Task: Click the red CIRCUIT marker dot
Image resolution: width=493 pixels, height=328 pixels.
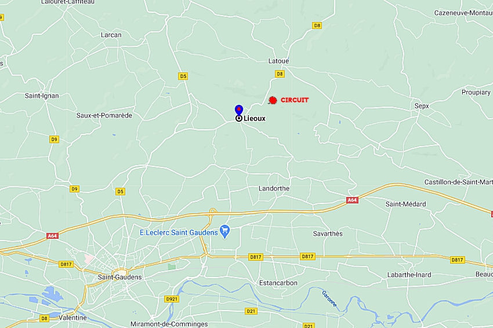Action: point(273,100)
